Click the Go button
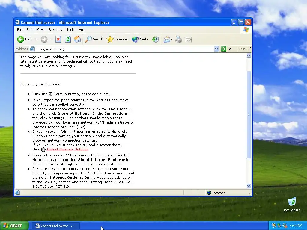Viewport: 307px width, 230px height. click(227, 49)
